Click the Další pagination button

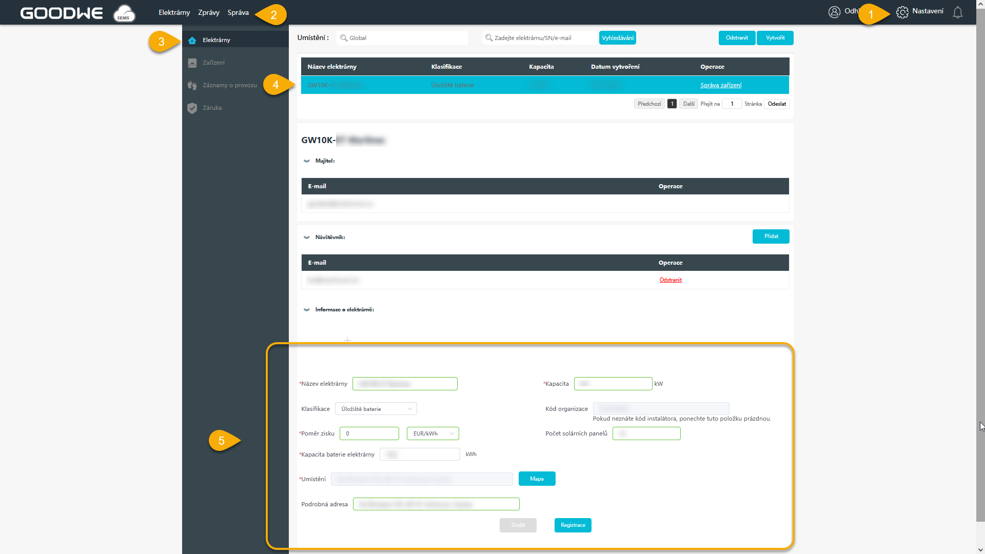[688, 104]
